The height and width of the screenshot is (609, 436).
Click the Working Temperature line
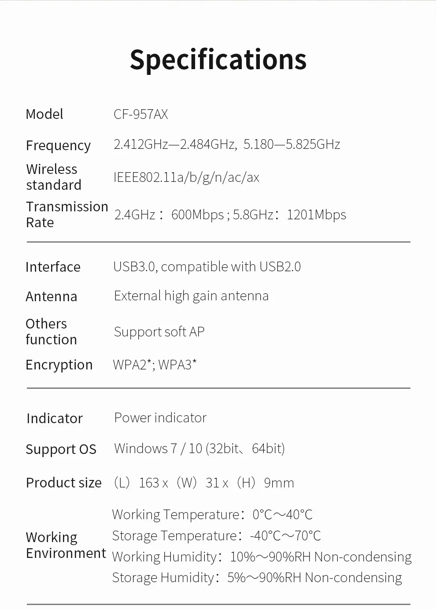coord(212,514)
